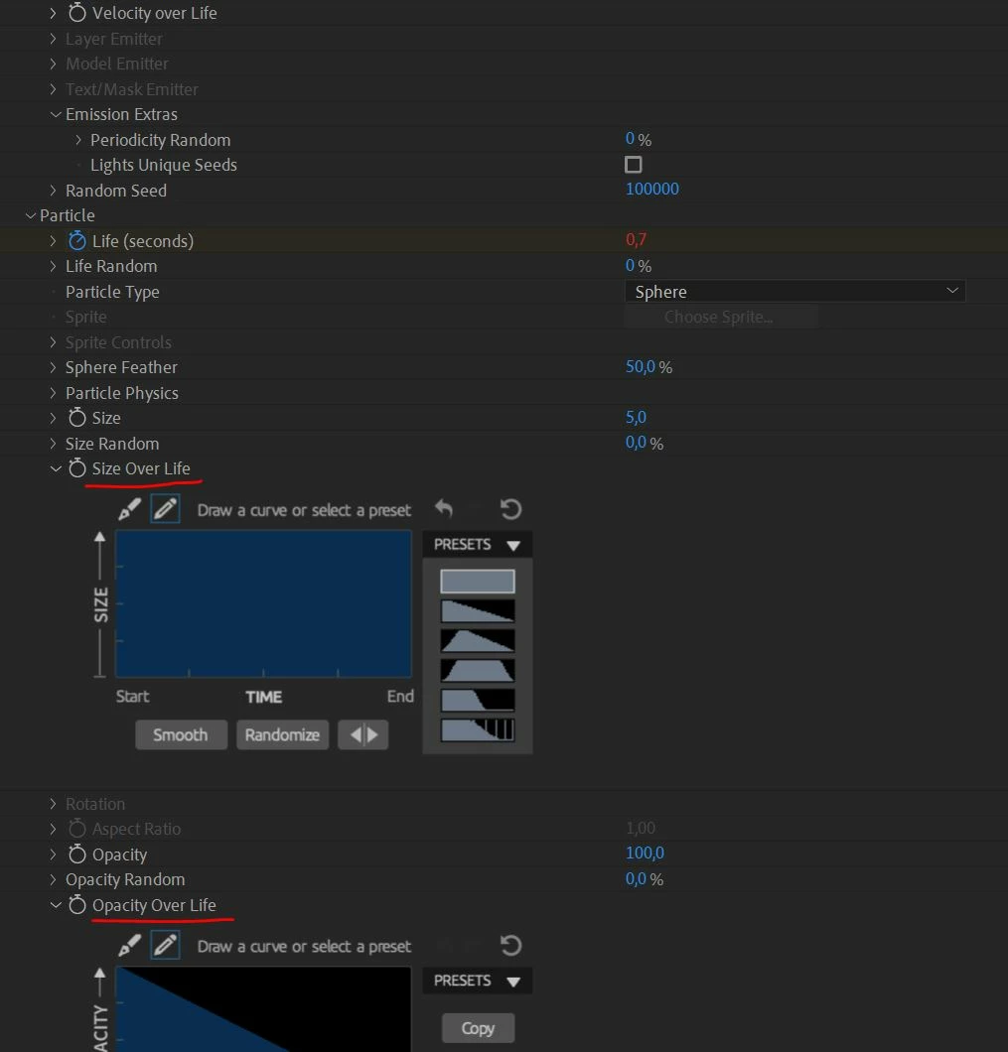Expand the Velocity over Life property
This screenshot has width=1008, height=1052.
[53, 13]
